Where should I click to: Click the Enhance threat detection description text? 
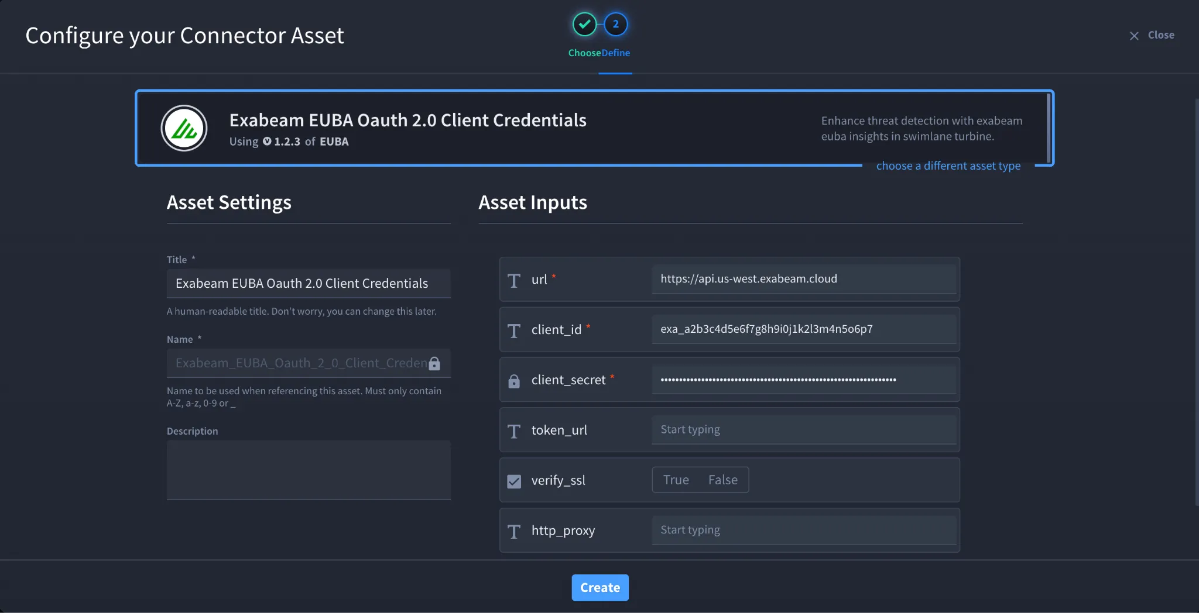[x=921, y=129]
